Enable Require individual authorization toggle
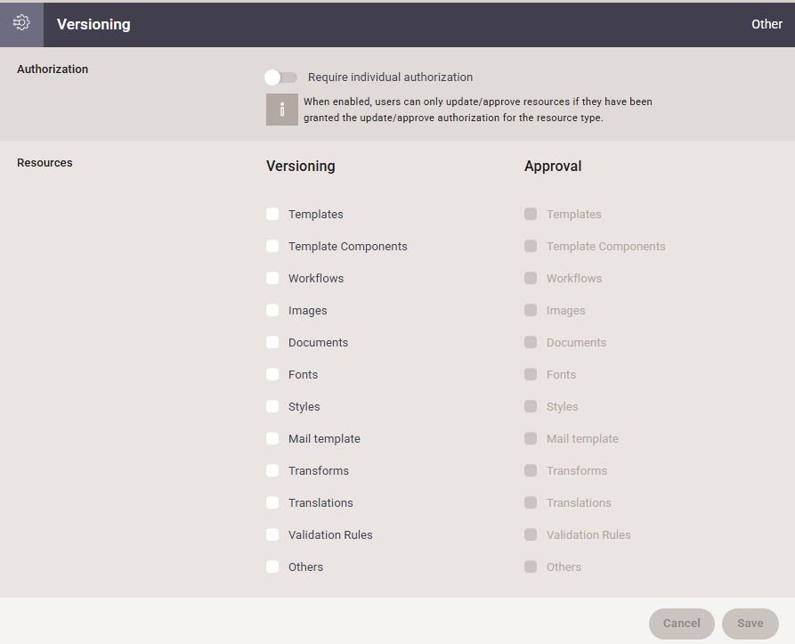The height and width of the screenshot is (644, 795). click(280, 77)
